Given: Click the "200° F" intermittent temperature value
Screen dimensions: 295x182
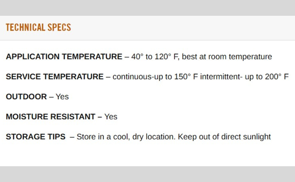Looking at the screenshot, I should (x=276, y=77).
